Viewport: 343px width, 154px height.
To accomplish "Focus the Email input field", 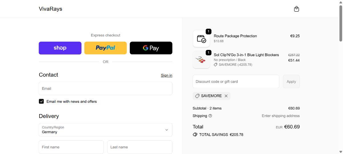I will click(105, 88).
